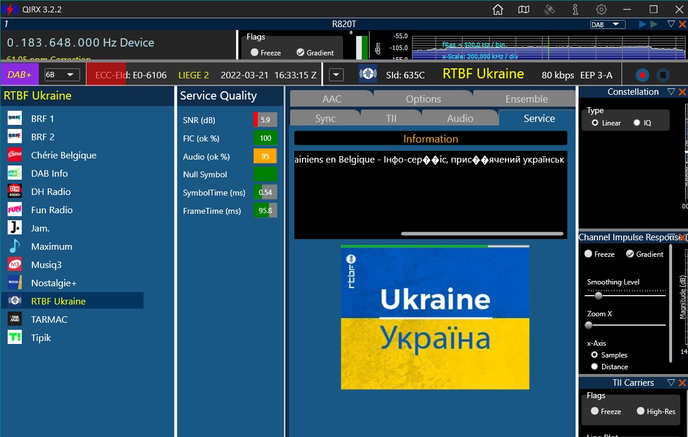The height and width of the screenshot is (437, 688).
Task: Switch to the Options tab
Action: [x=423, y=99]
